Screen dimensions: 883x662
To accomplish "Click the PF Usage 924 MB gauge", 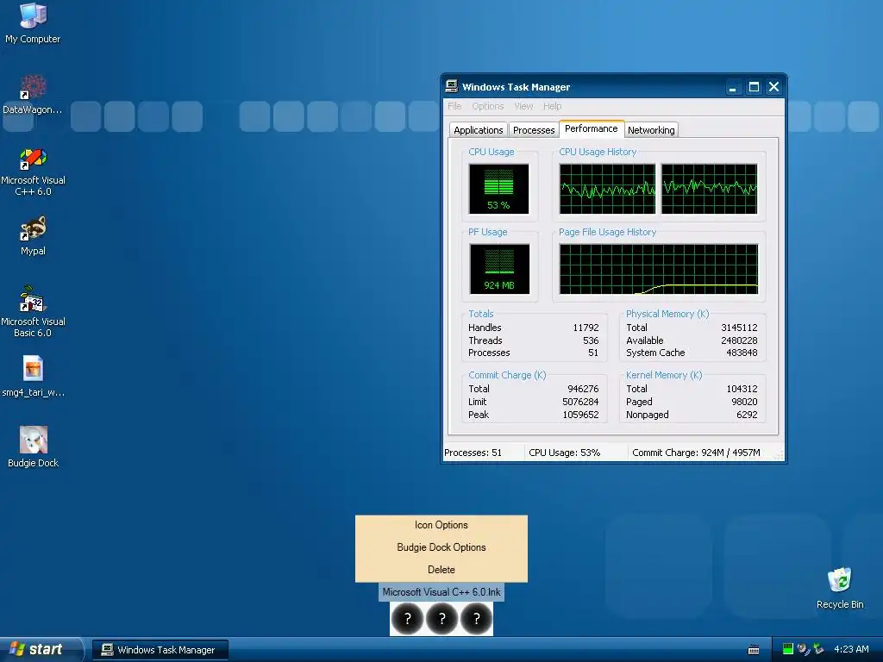I will click(x=499, y=269).
